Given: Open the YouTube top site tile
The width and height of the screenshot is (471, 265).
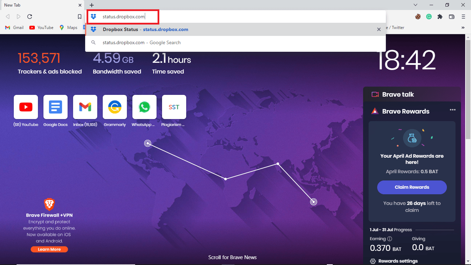Looking at the screenshot, I should (26, 107).
